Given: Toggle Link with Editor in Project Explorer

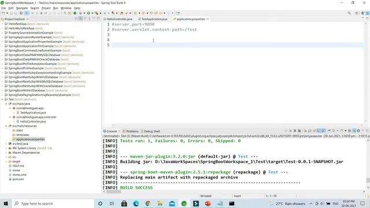Looking at the screenshot, I should coord(80,18).
